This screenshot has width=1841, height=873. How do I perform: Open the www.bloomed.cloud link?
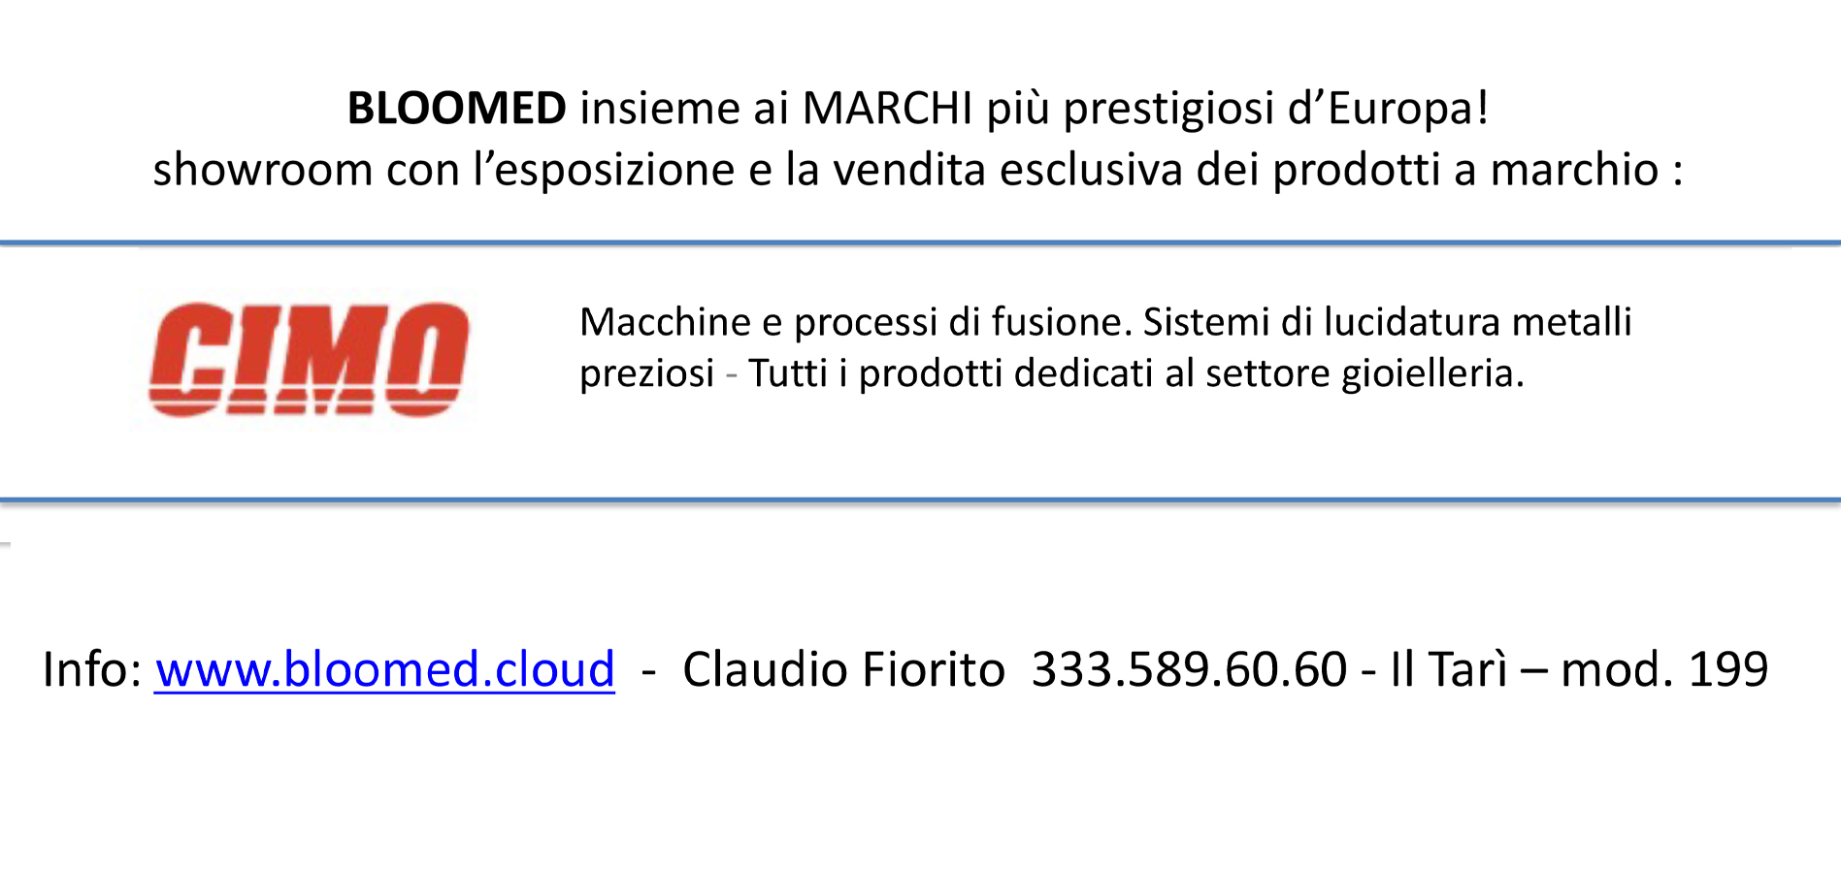(x=384, y=669)
